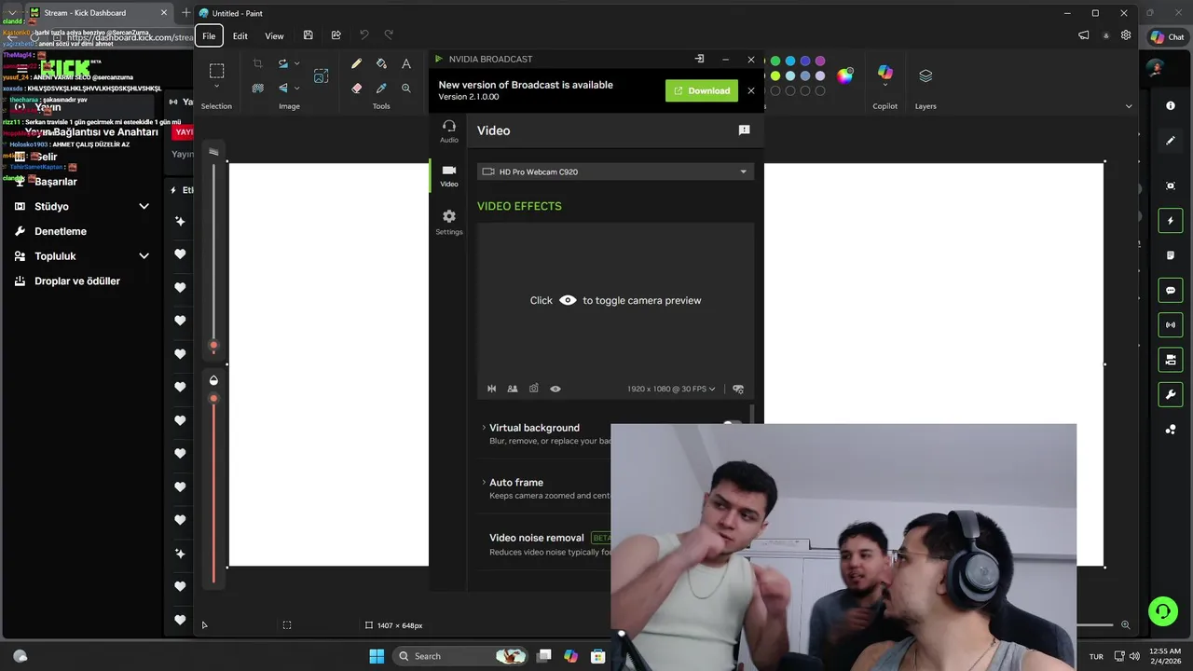This screenshot has height=671, width=1193.
Task: Download the new Broadcast version
Action: 702,90
